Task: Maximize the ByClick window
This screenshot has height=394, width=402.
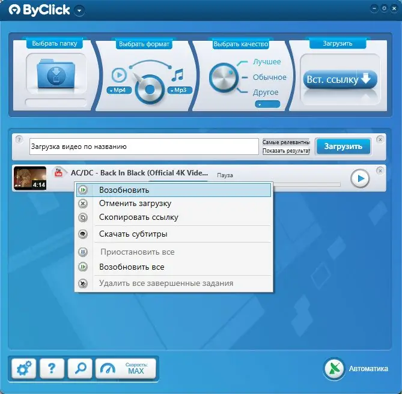Action: click(x=384, y=8)
